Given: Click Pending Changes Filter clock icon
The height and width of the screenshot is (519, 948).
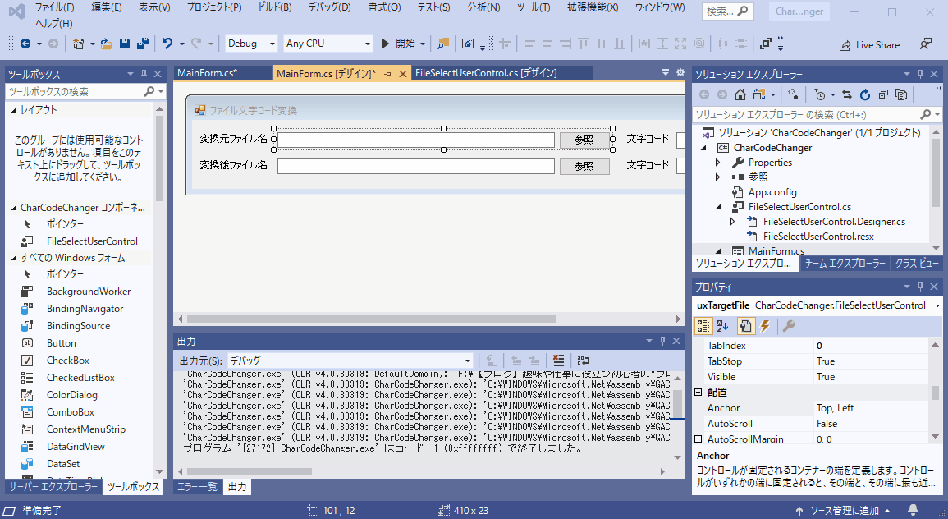Looking at the screenshot, I should [x=820, y=94].
